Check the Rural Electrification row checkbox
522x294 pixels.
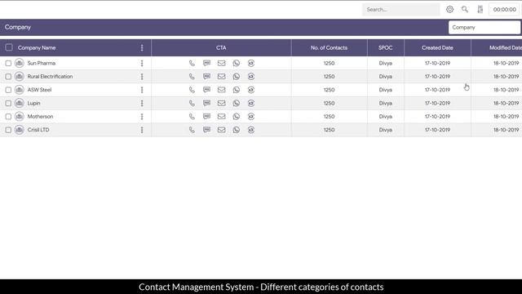pos(8,76)
